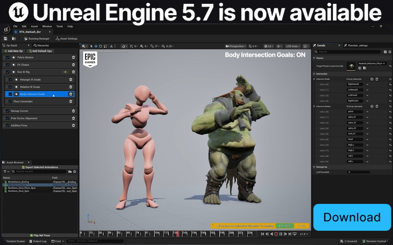The image size is (393, 245).
Task: Empty the Intersect Bodies array
Action: click(x=377, y=106)
